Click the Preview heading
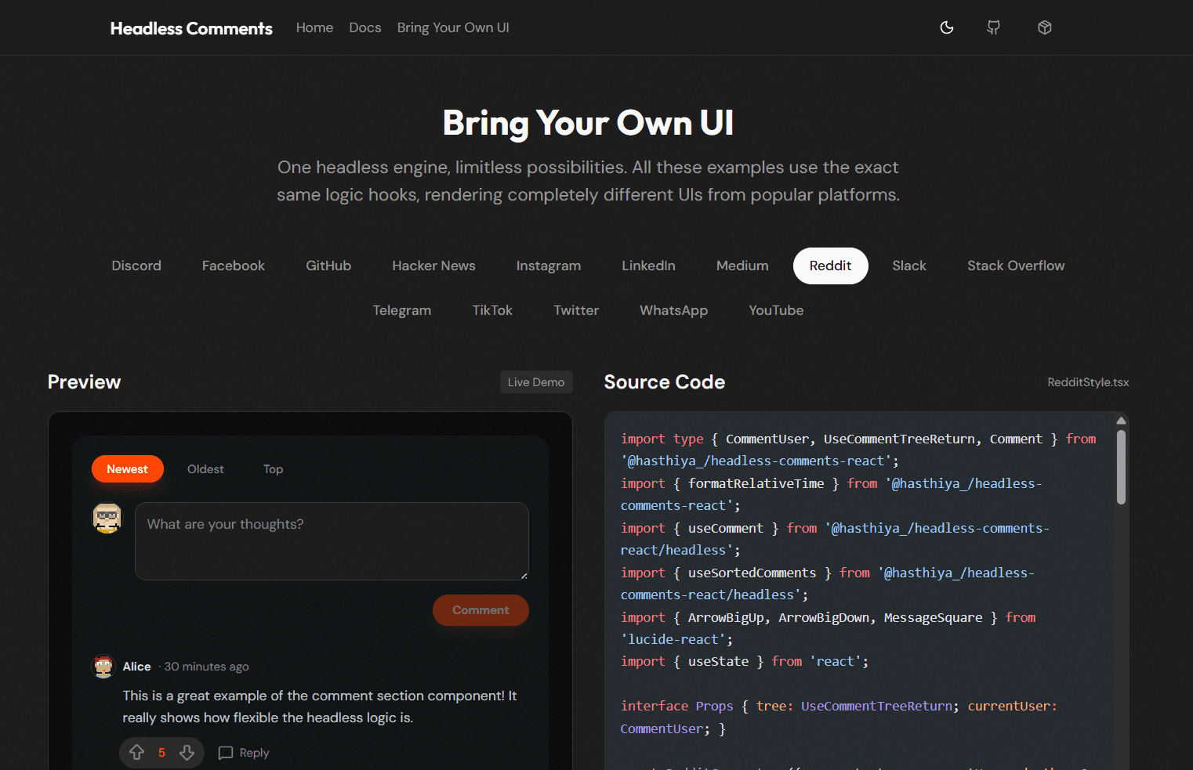Image resolution: width=1193 pixels, height=770 pixels. (x=85, y=382)
